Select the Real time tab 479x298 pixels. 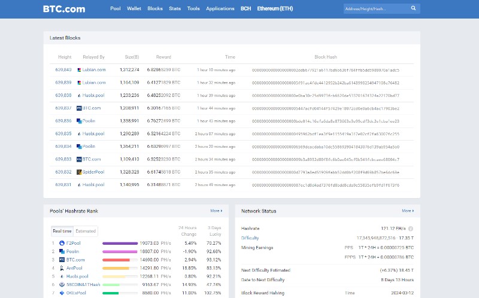click(x=62, y=231)
